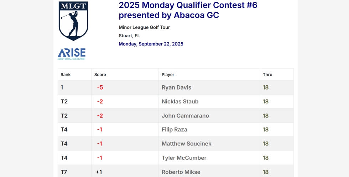The width and height of the screenshot is (349, 177).
Task: Click on Matthew Soucinek's name
Action: tap(186, 144)
